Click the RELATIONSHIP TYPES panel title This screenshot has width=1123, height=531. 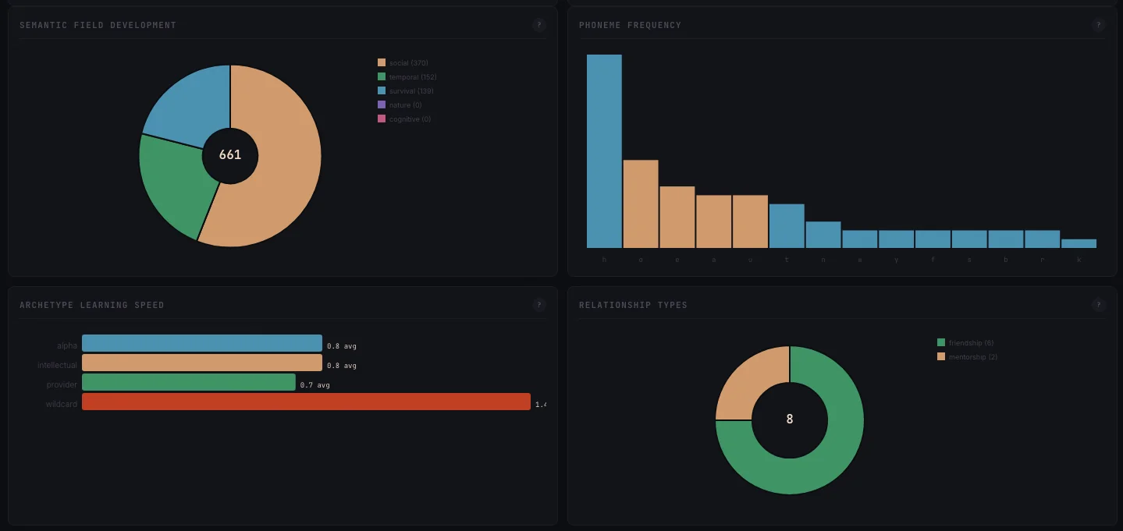coord(632,304)
